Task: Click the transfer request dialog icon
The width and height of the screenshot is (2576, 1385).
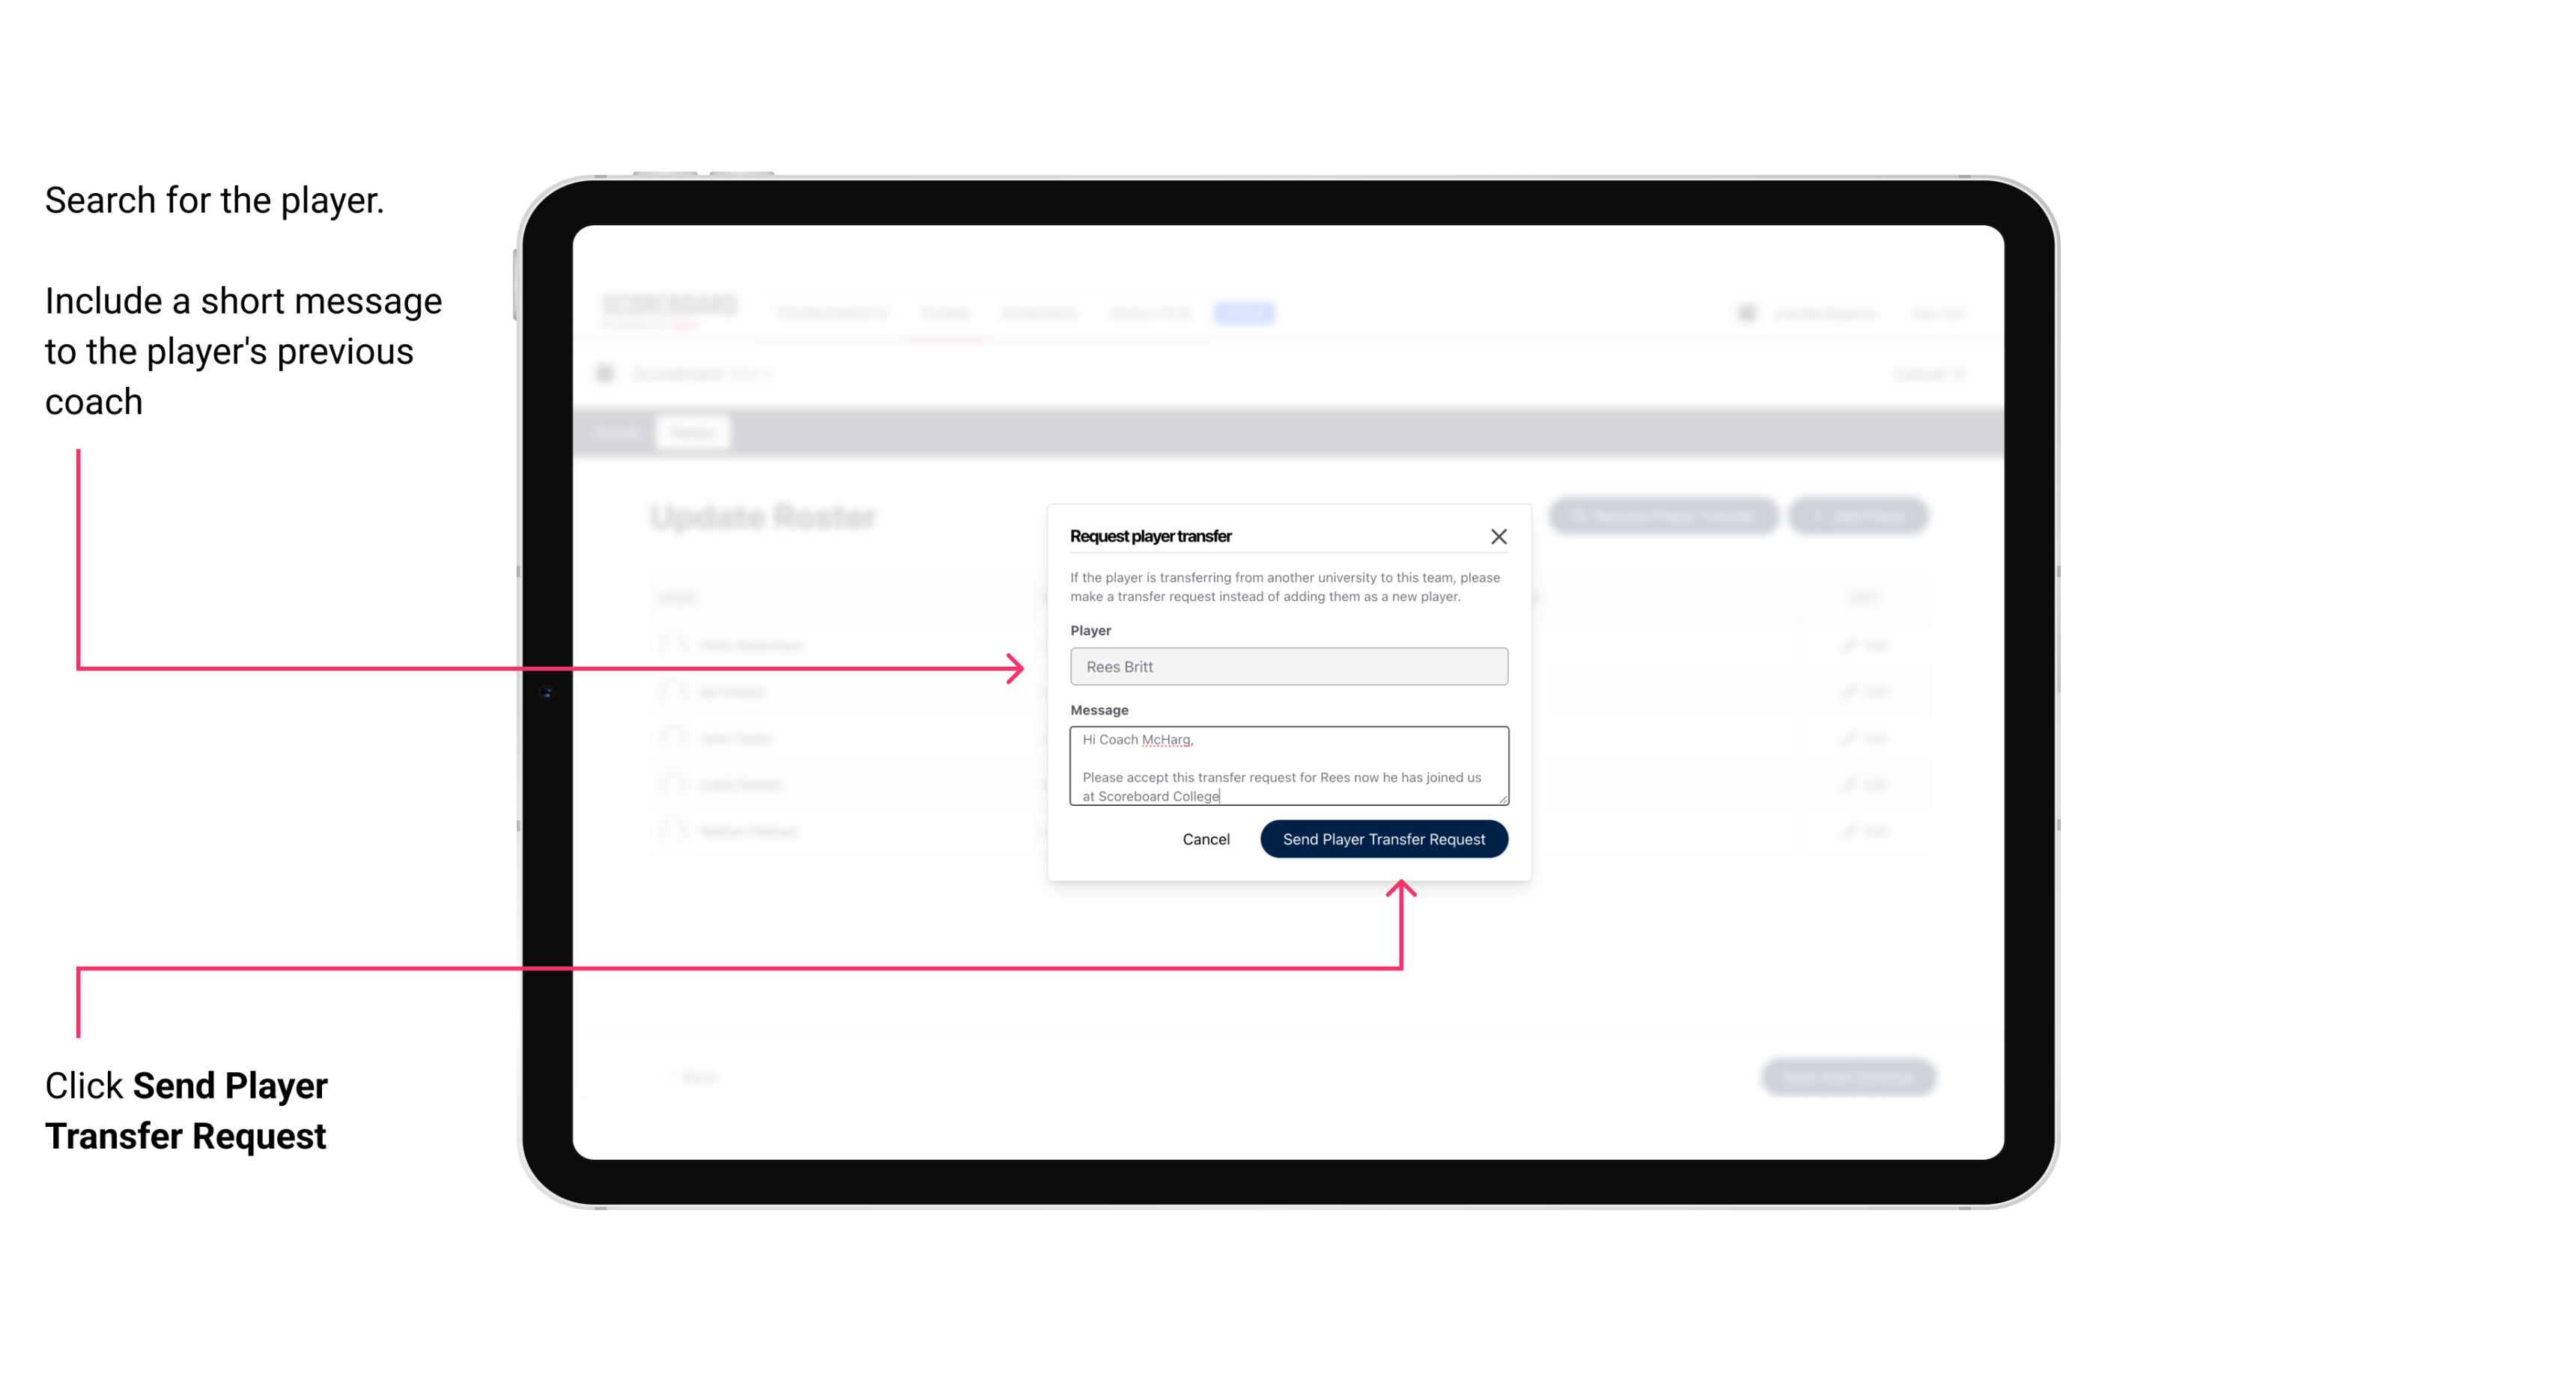Action: point(1499,536)
